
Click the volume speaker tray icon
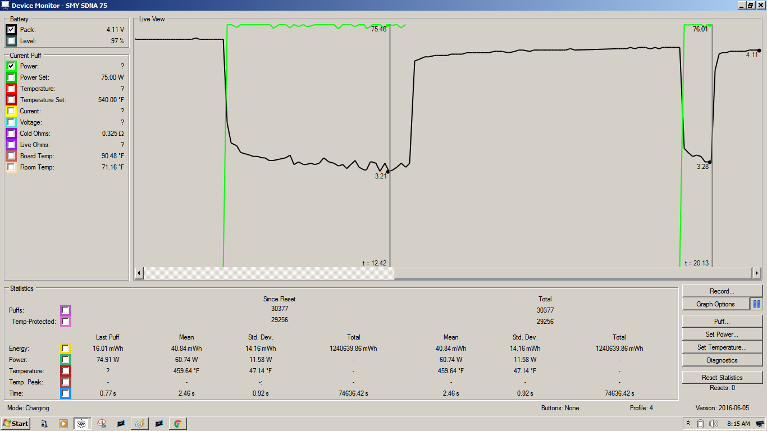(714, 424)
